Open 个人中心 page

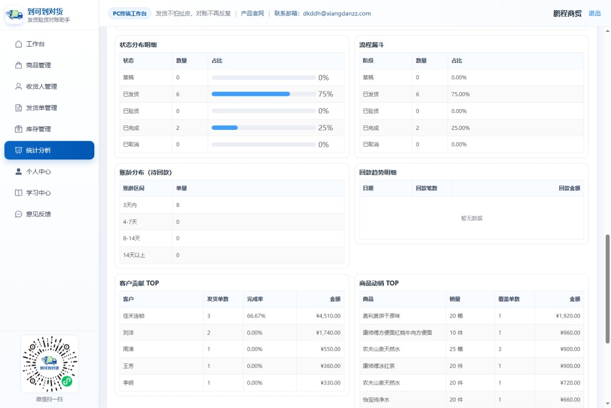[49, 172]
